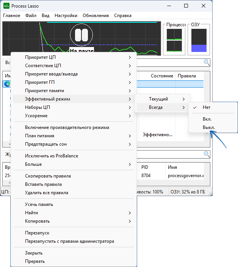Open the Главное menu
The image size is (238, 267).
12,16
